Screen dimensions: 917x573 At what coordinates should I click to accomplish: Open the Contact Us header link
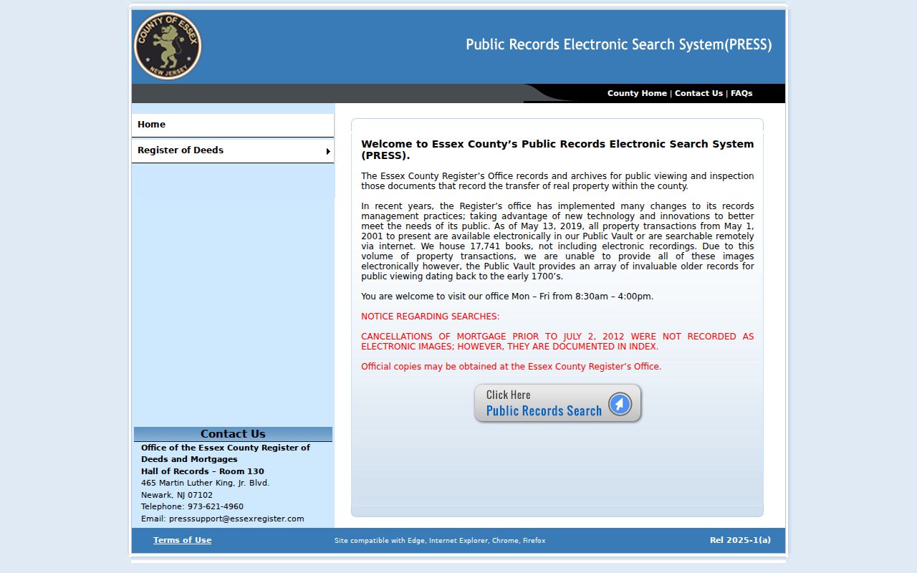[698, 93]
